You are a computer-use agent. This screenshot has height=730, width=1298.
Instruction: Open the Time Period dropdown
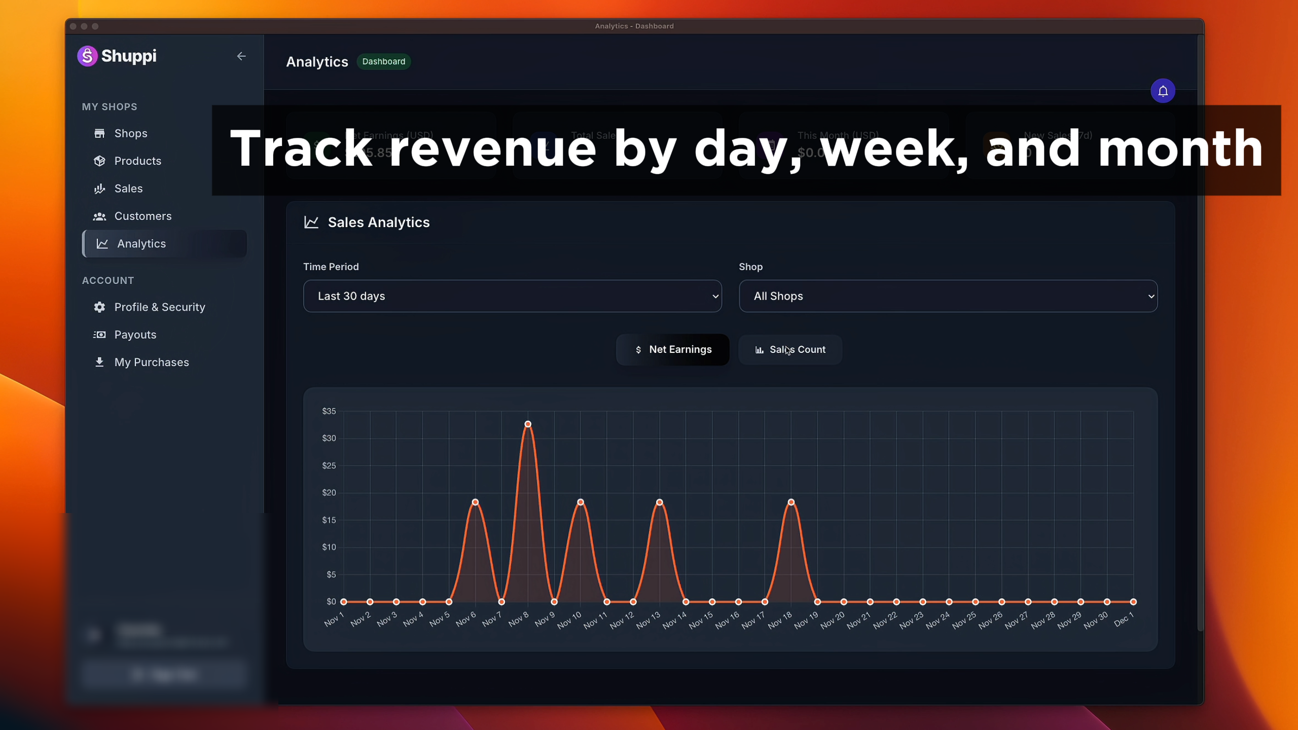pos(512,296)
